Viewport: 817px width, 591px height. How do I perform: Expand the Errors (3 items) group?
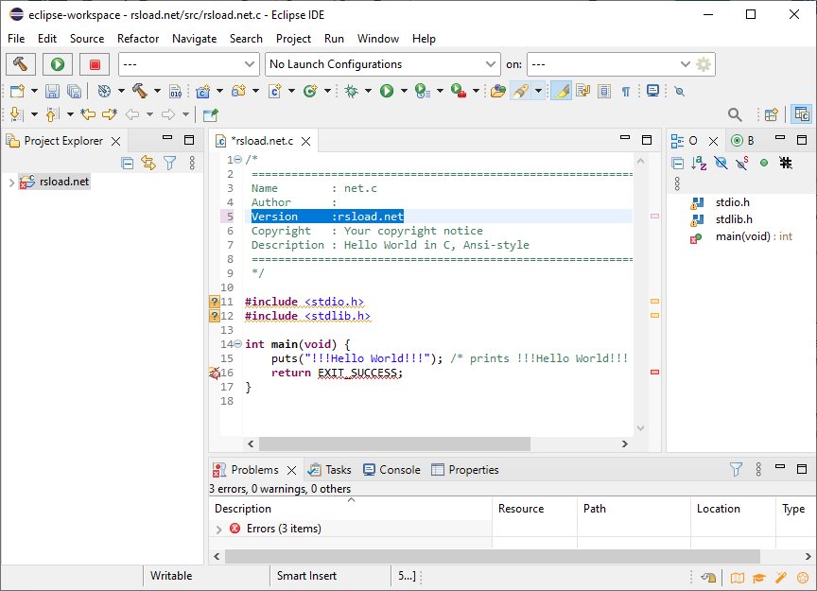click(x=219, y=529)
